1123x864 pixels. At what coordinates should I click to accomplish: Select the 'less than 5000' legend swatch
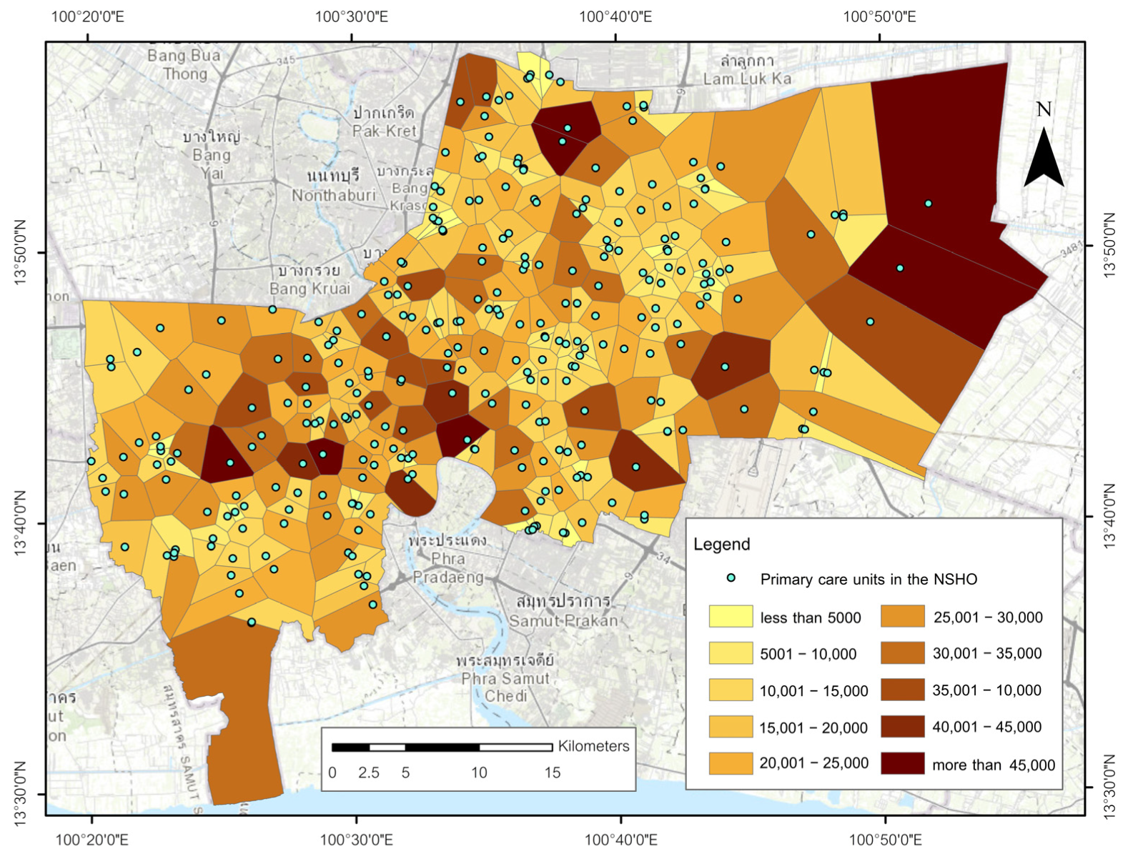point(731,617)
